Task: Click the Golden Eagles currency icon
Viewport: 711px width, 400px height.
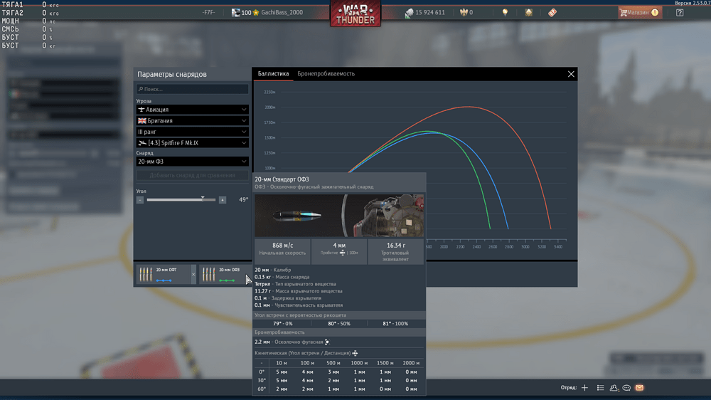Action: click(x=464, y=13)
